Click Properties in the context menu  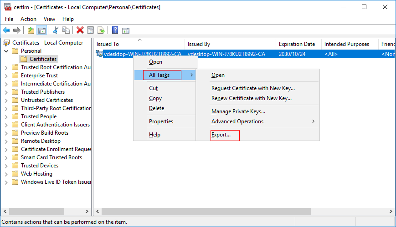tap(161, 121)
